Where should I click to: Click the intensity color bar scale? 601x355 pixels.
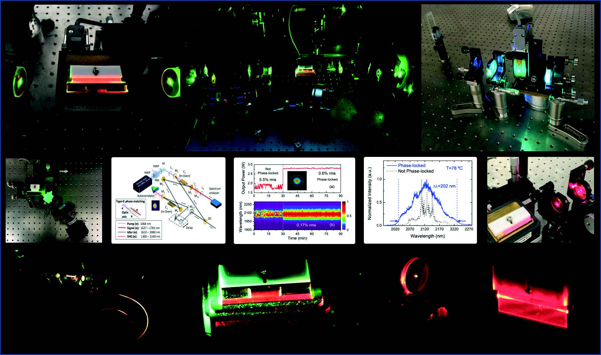point(344,216)
